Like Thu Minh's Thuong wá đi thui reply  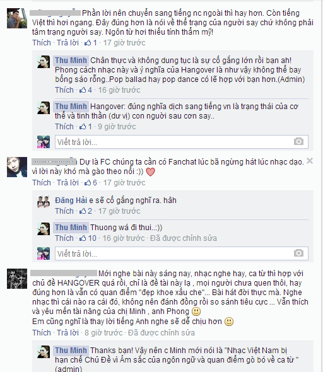(64, 238)
